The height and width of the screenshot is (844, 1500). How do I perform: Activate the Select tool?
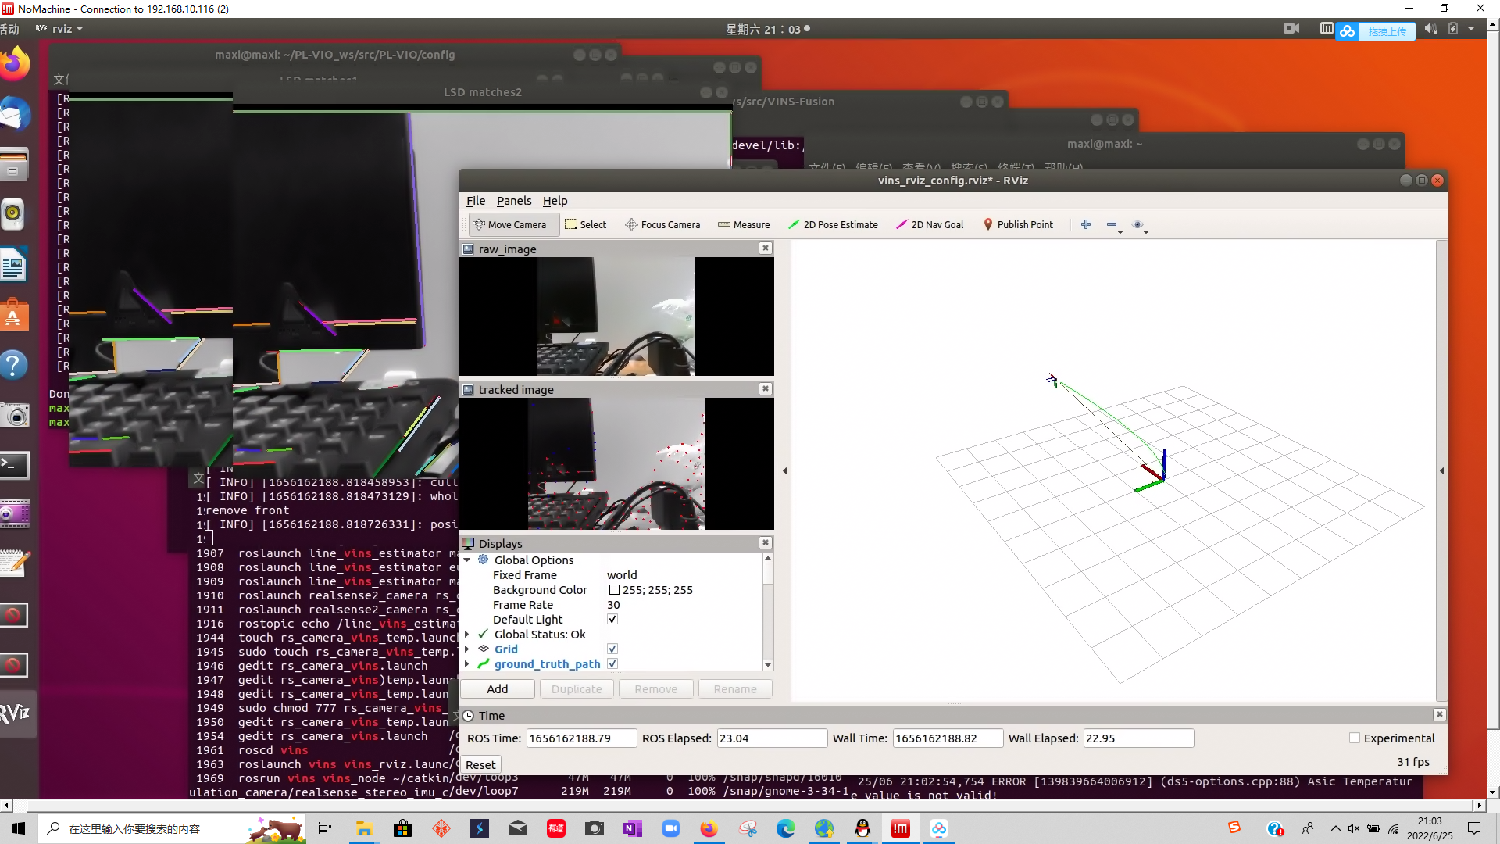(x=585, y=224)
